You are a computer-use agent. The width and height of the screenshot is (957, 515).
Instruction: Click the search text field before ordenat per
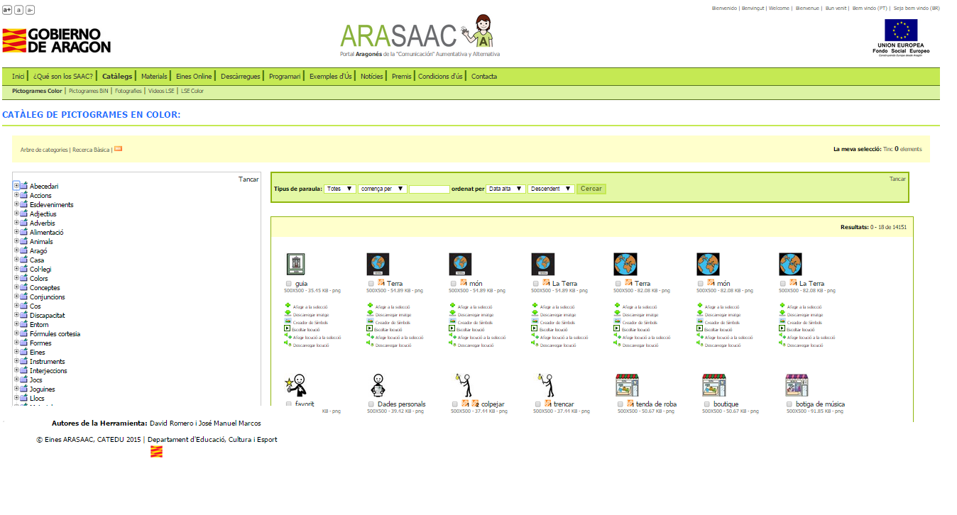pos(429,189)
